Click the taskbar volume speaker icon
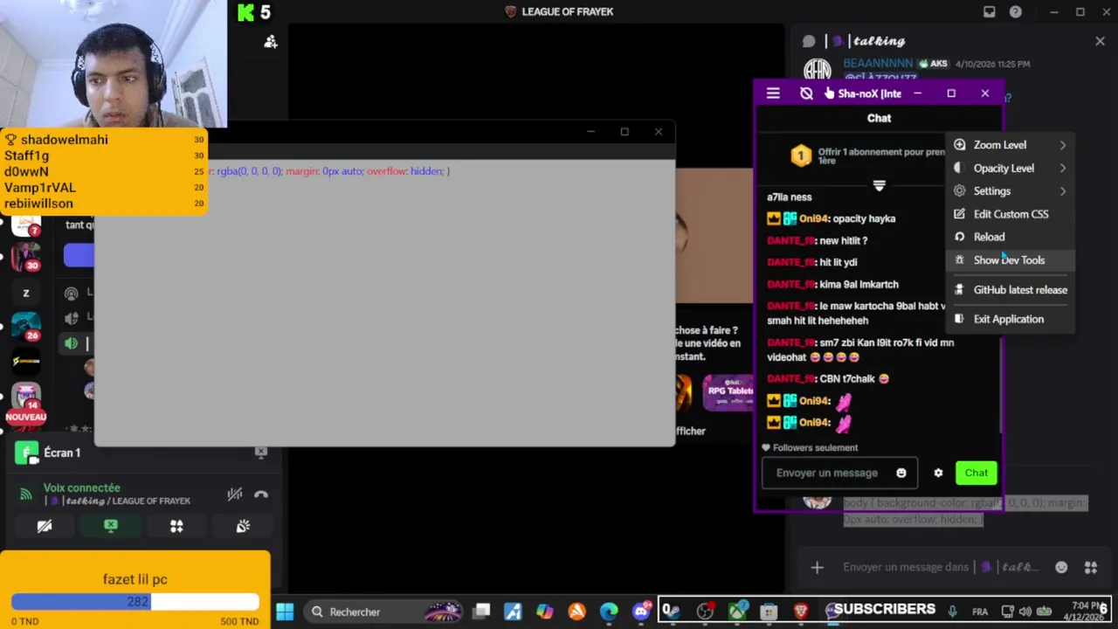1118x629 pixels. click(1025, 612)
